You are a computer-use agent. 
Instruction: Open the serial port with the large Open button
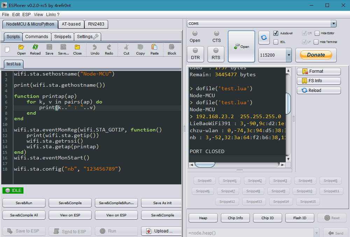(x=241, y=46)
